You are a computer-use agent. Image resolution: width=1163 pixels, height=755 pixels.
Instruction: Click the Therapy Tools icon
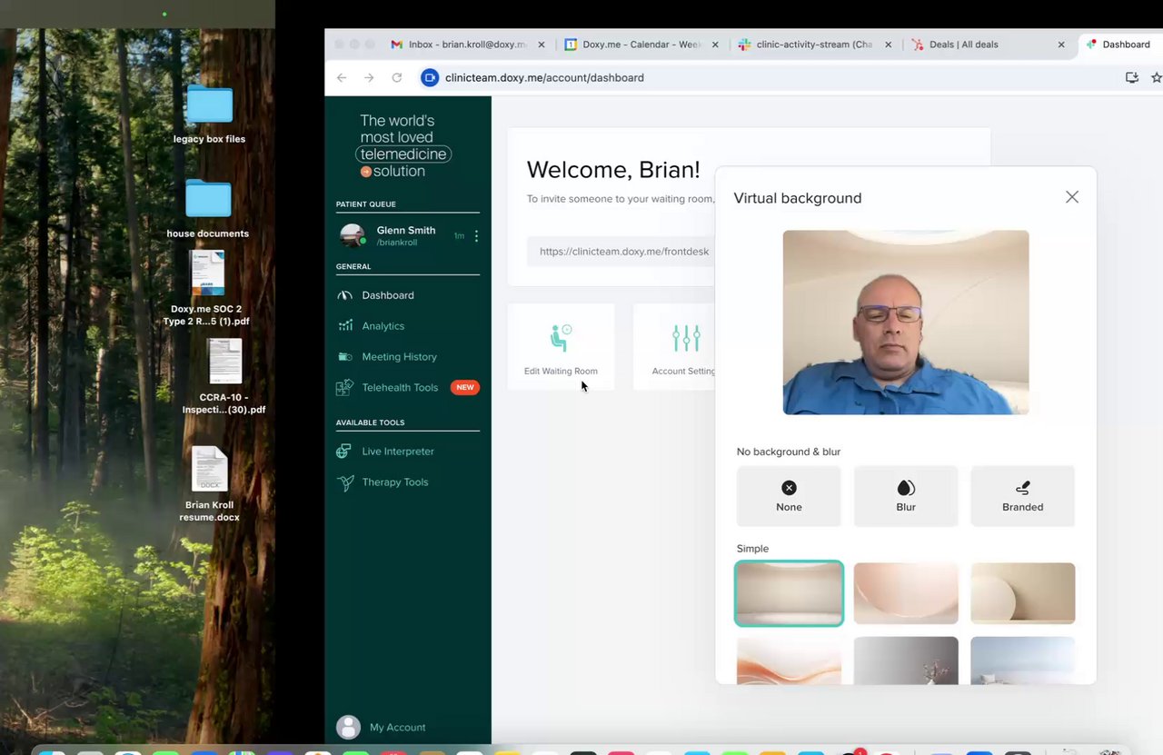click(x=345, y=482)
